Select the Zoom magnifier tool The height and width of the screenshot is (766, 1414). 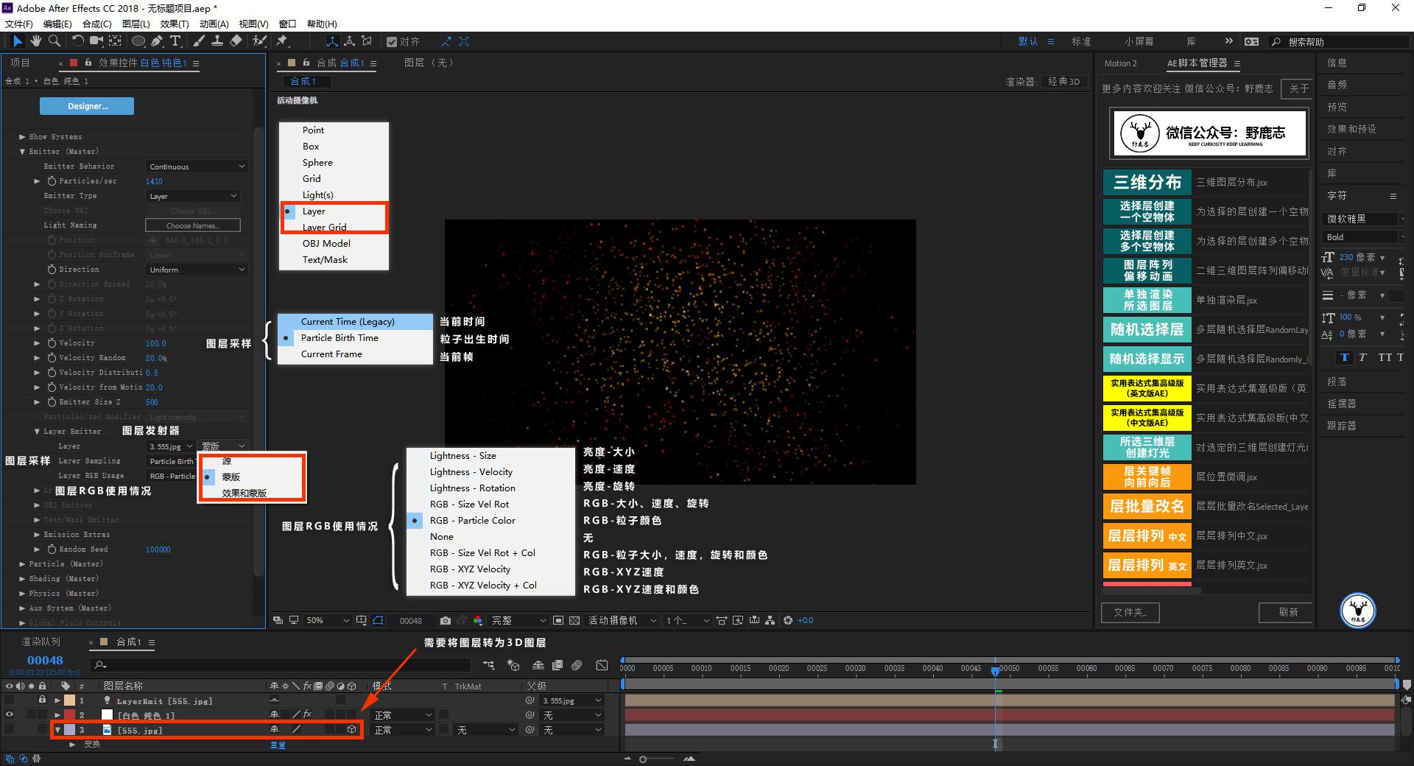point(54,41)
